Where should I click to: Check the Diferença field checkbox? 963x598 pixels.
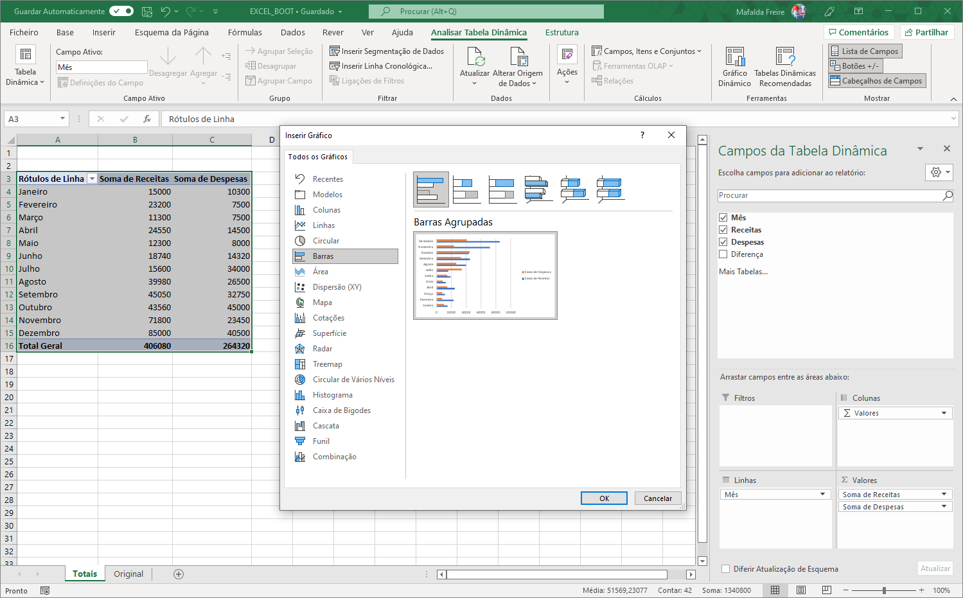point(723,254)
